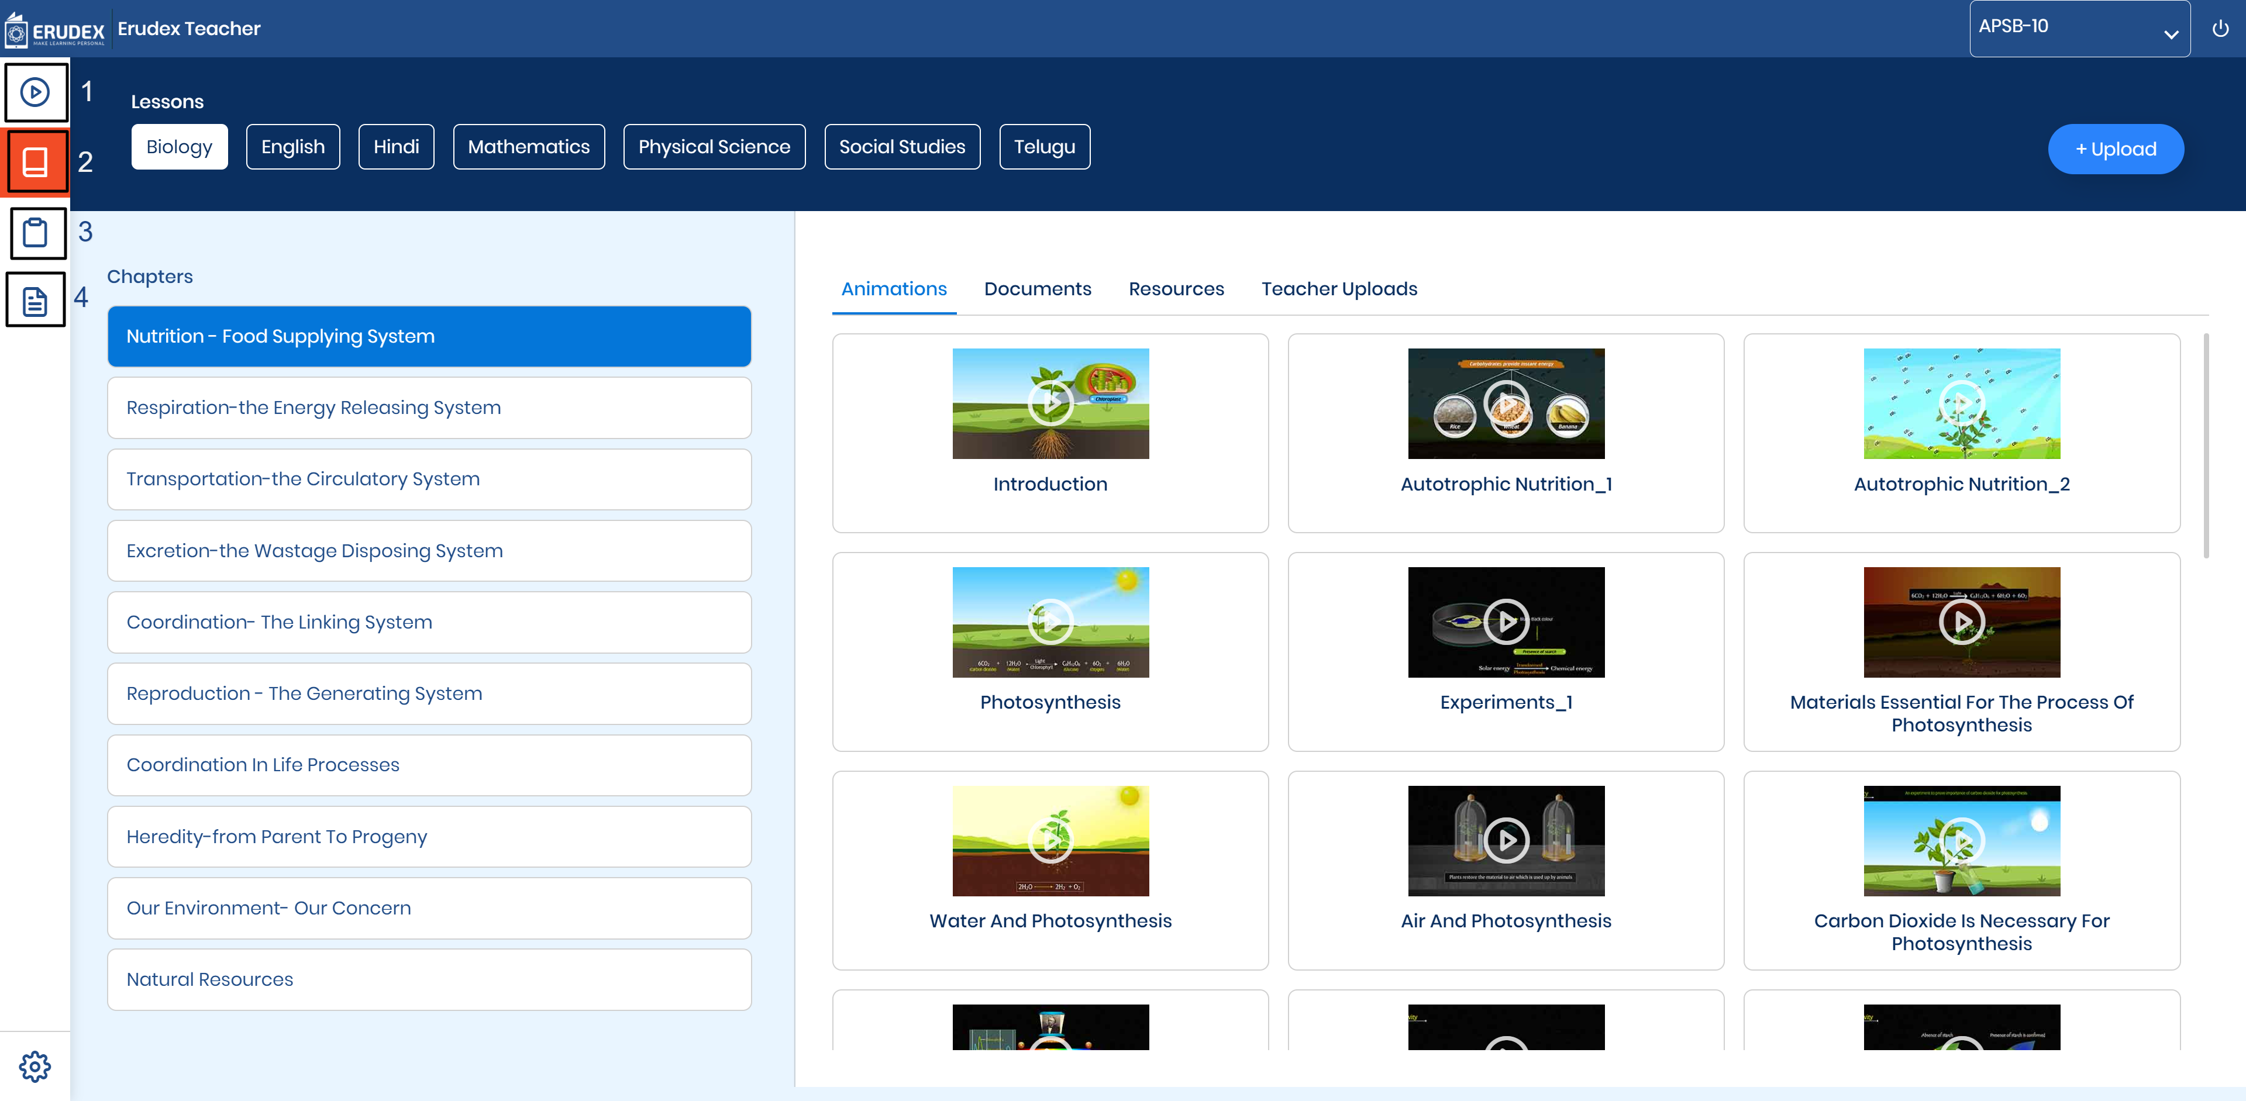Open the document page sidebar icon
Image resolution: width=2246 pixels, height=1101 pixels.
(35, 301)
